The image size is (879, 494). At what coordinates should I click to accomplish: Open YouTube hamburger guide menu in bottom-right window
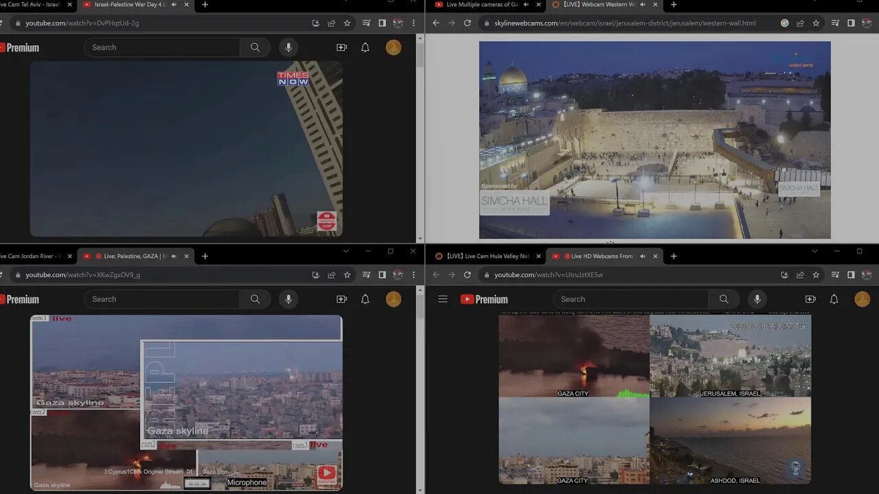(x=443, y=299)
